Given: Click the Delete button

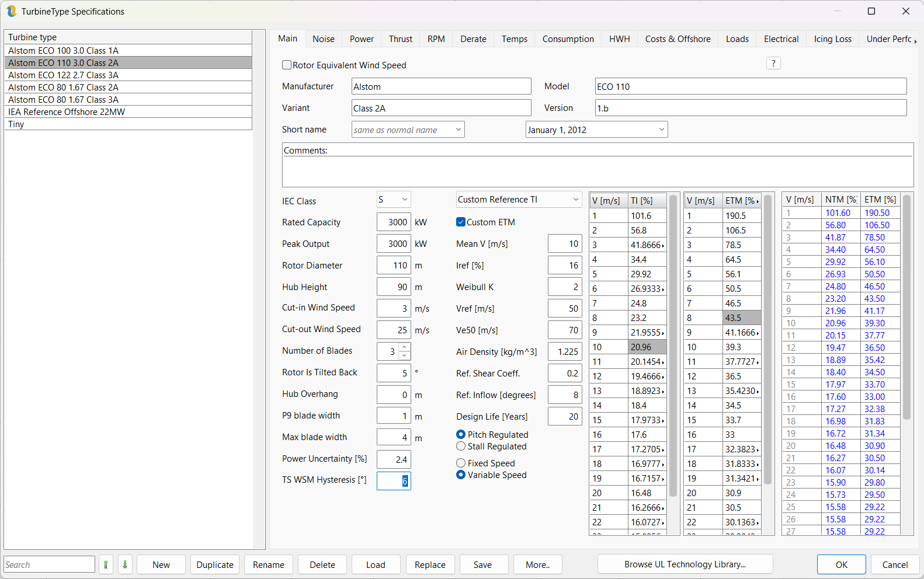Looking at the screenshot, I should tap(322, 564).
